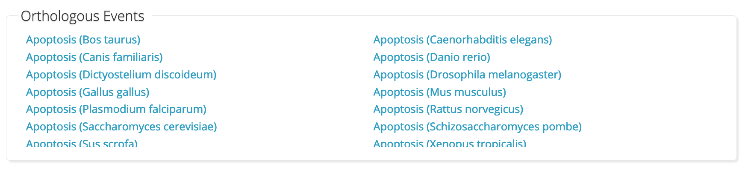The width and height of the screenshot is (748, 173).
Task: Click the Apoptosis (Xenopus tropicalis) link
Action: 450,143
